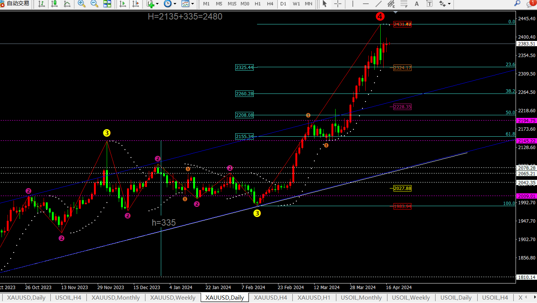537x303 pixels.
Task: Toggle chart shift from right border
Action: [x=135, y=4]
